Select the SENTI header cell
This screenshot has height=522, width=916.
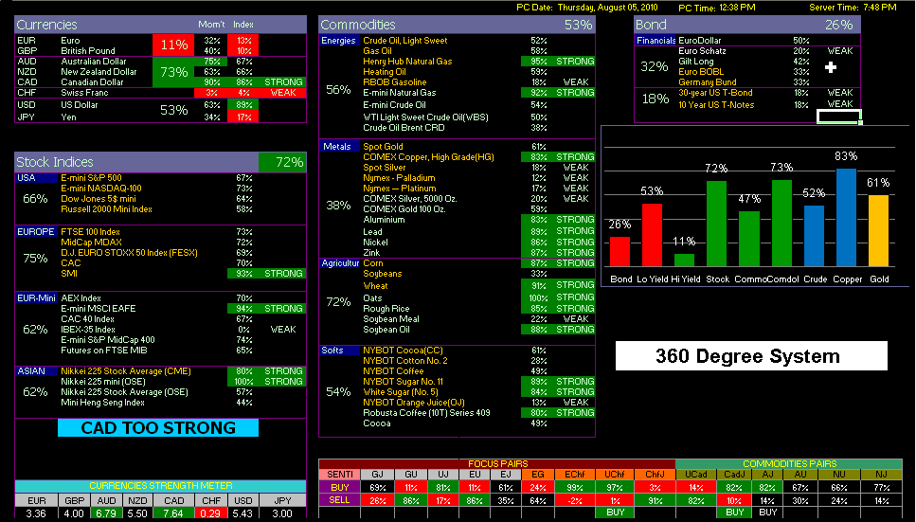point(339,474)
